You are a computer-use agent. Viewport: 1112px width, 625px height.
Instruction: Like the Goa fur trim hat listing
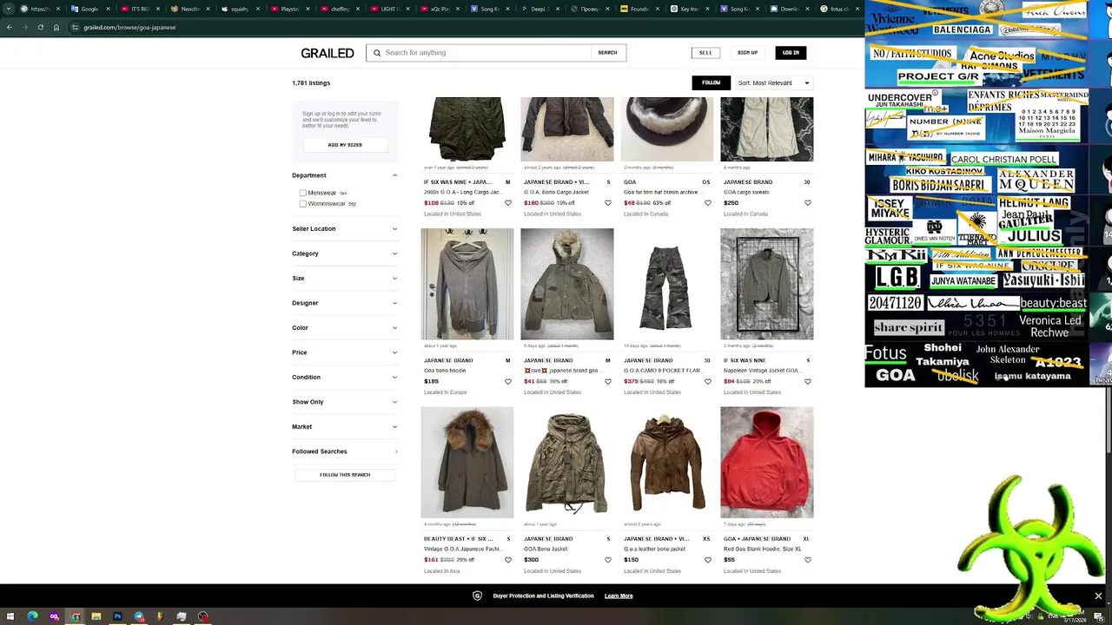(708, 203)
